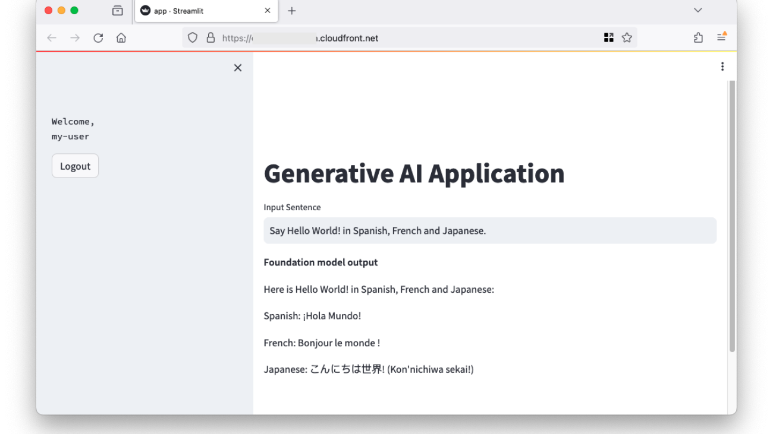Click the French: Bonjour le monde line
This screenshot has height=434, width=773.
tap(322, 343)
